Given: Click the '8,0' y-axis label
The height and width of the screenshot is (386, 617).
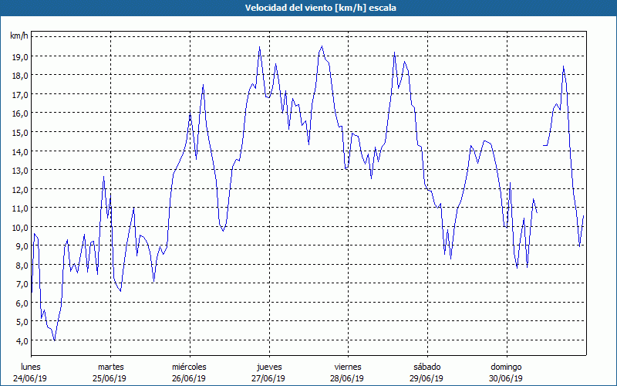Looking at the screenshot, I should click(x=22, y=266).
